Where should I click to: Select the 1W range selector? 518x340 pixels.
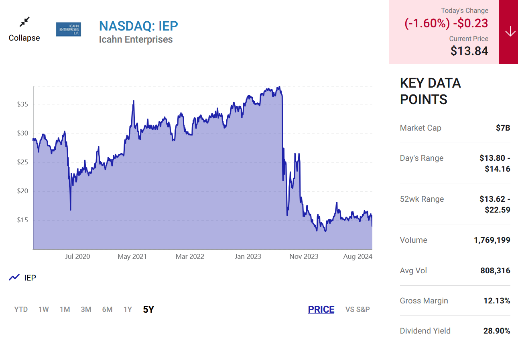tap(43, 309)
